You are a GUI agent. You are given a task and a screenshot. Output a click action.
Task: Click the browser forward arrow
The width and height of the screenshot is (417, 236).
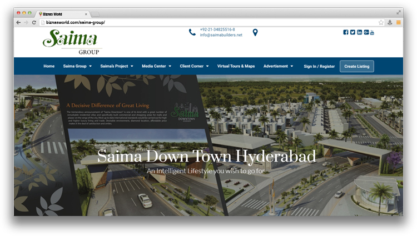pos(26,23)
